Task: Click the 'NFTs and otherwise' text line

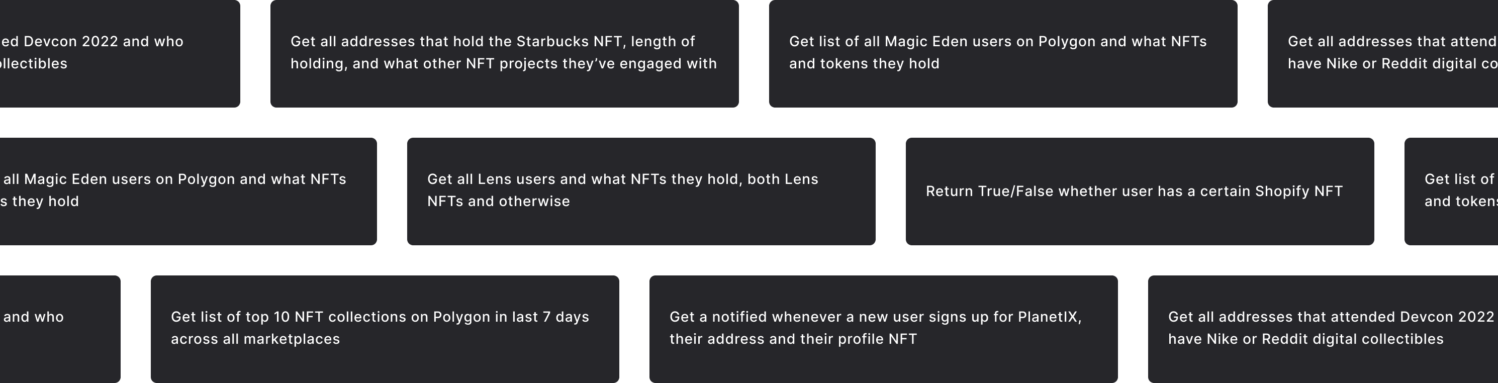Action: pyautogui.click(x=498, y=201)
